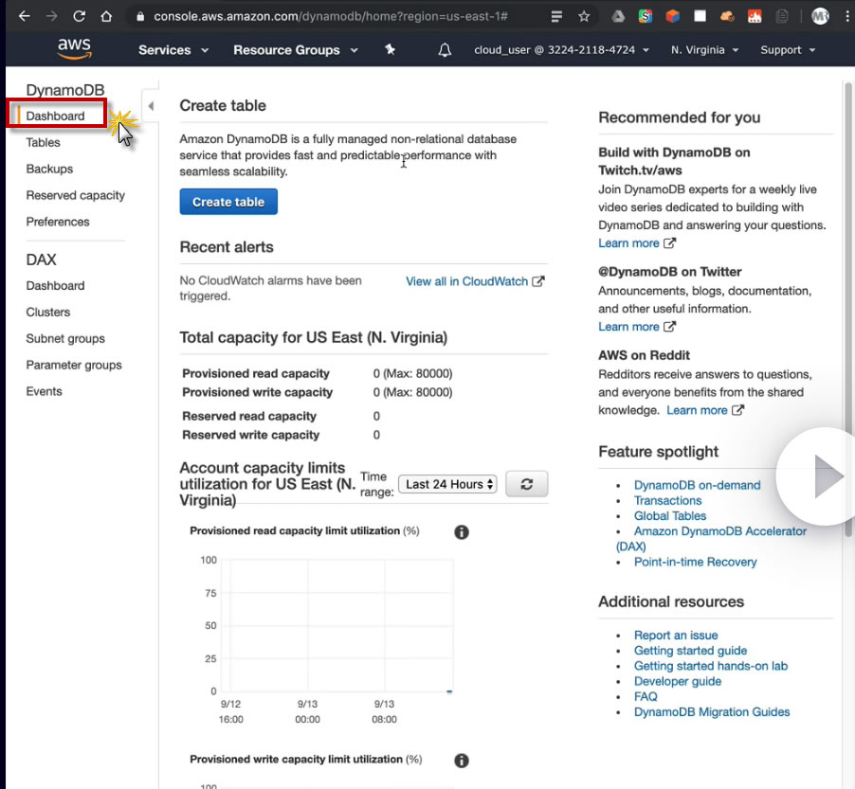Click the green S browser extension
The height and width of the screenshot is (789, 855).
[646, 16]
